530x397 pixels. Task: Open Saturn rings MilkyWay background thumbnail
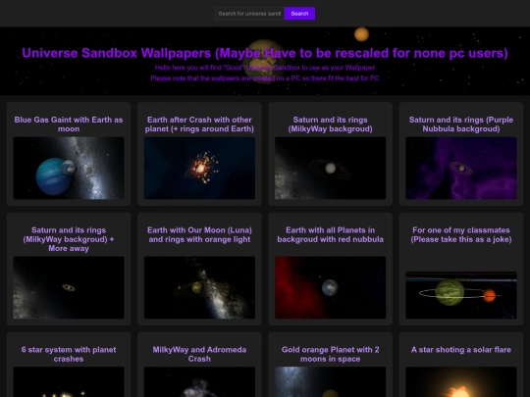click(x=330, y=169)
